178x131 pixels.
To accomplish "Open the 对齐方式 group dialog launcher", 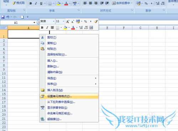I will pos(132,10).
